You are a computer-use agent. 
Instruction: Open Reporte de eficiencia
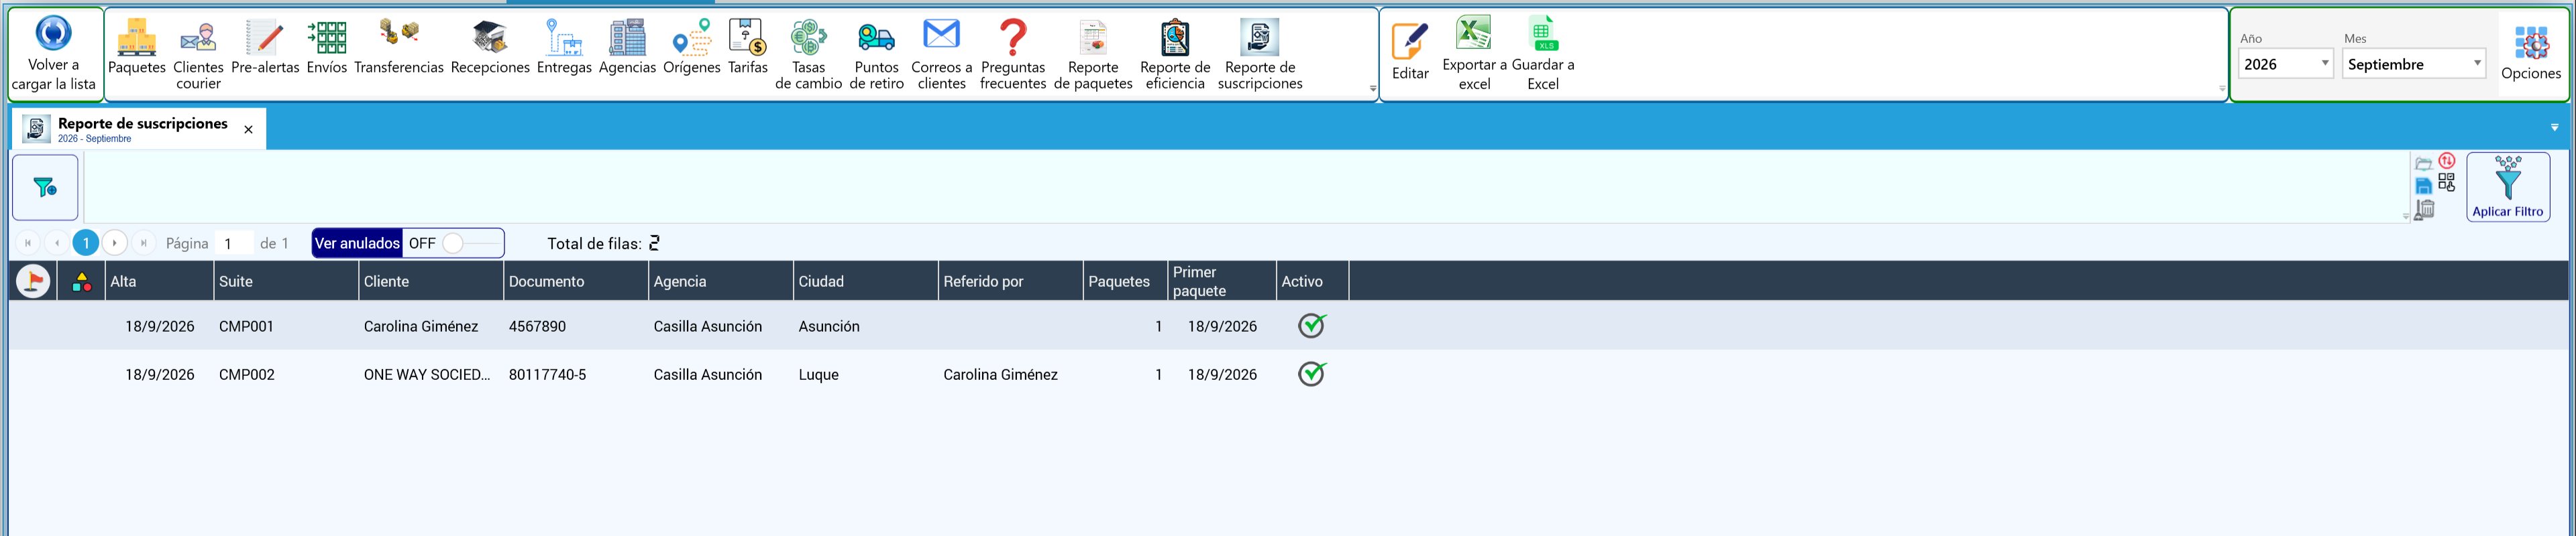(x=1175, y=55)
